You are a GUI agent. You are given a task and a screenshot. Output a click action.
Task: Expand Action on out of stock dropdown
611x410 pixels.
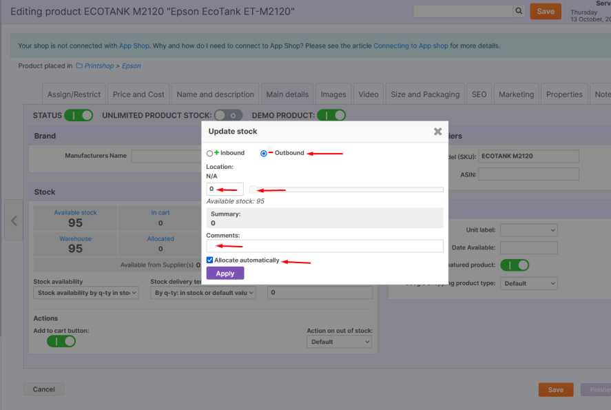[340, 342]
